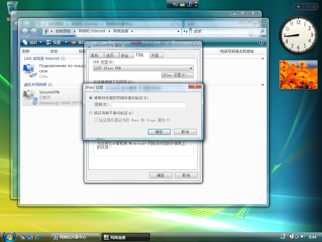This screenshot has height=242, width=322.
Task: Select 网络连接 in the breadcrumb
Action: 121,31
